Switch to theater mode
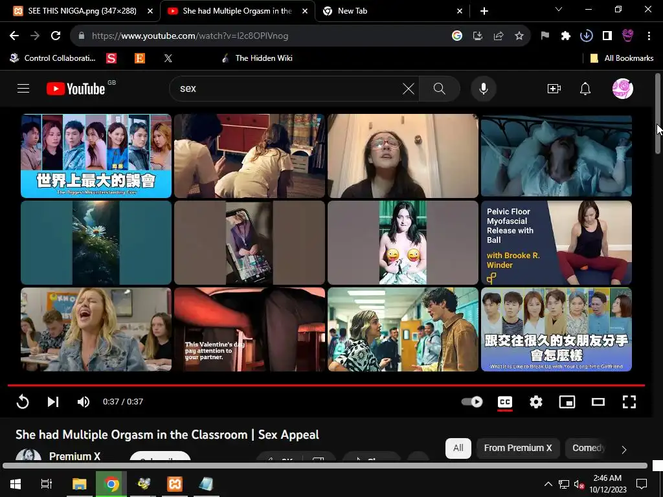Image resolution: width=663 pixels, height=497 pixels. 598,401
